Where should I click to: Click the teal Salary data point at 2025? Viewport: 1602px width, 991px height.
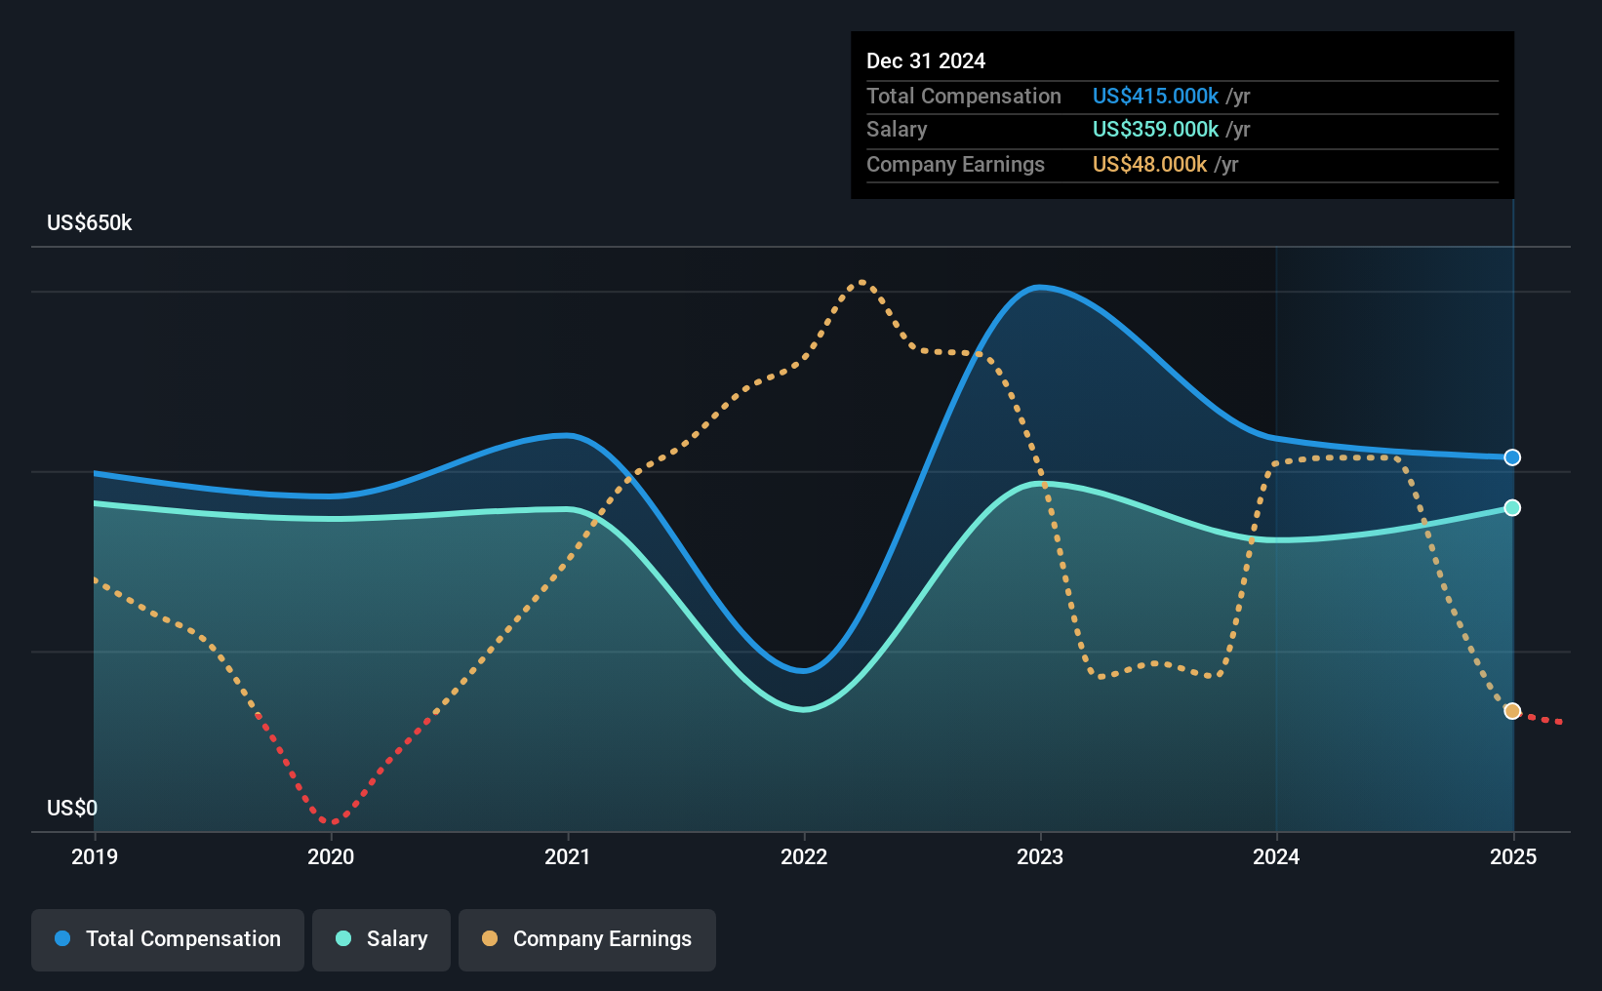click(1512, 508)
